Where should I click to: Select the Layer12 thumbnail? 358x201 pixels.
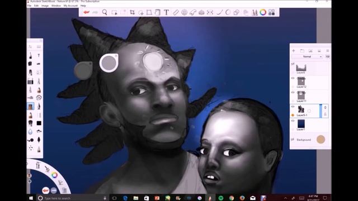[301, 82]
